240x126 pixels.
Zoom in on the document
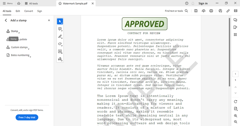[236, 116]
